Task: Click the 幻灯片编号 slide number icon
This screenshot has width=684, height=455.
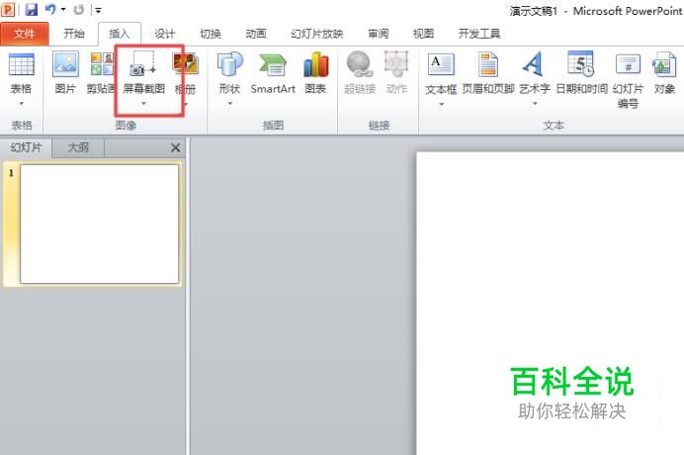Action: pyautogui.click(x=629, y=64)
